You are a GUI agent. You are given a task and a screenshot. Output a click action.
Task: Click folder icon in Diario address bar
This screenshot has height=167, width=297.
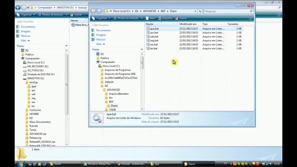(107, 11)
